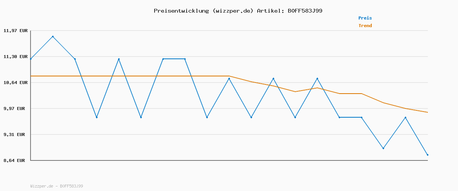
Task: Select the 8.64 EUR axis label
Action: click(15, 160)
